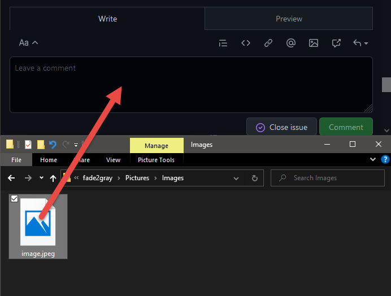Mention a user with the @ icon
This screenshot has height=296, width=391.
291,43
